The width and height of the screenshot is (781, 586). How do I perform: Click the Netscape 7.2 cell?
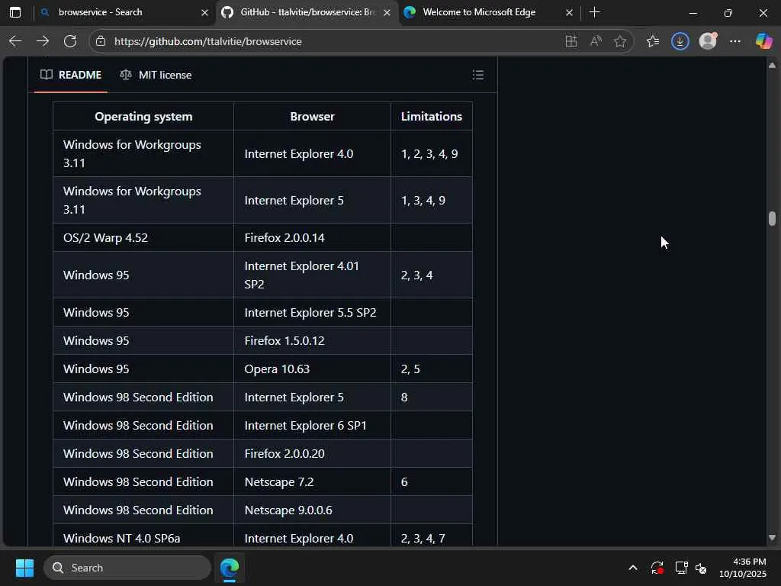(312, 482)
